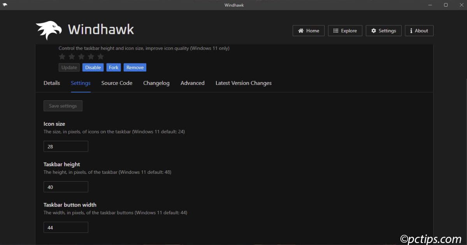Maximize the Windhawk window
Viewport: 467px width, 245px height.
click(x=446, y=5)
